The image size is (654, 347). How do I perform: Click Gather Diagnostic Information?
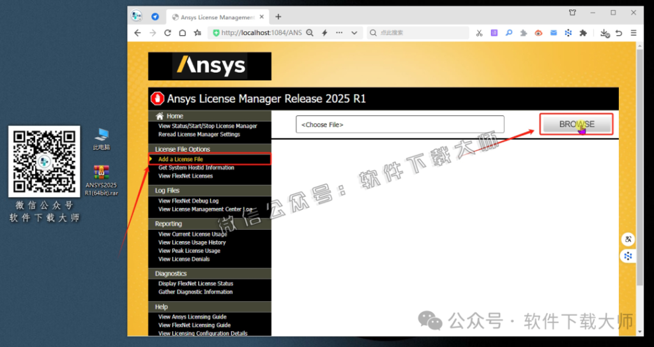coord(195,292)
